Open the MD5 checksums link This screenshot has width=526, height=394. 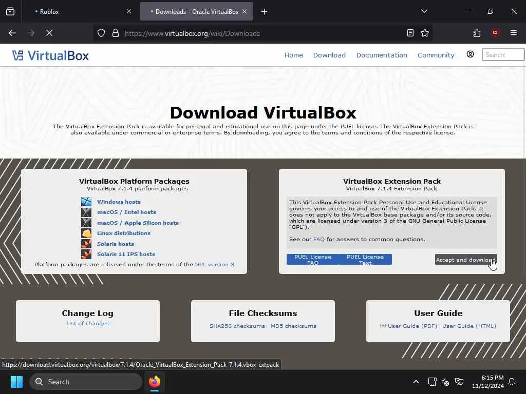point(293,326)
